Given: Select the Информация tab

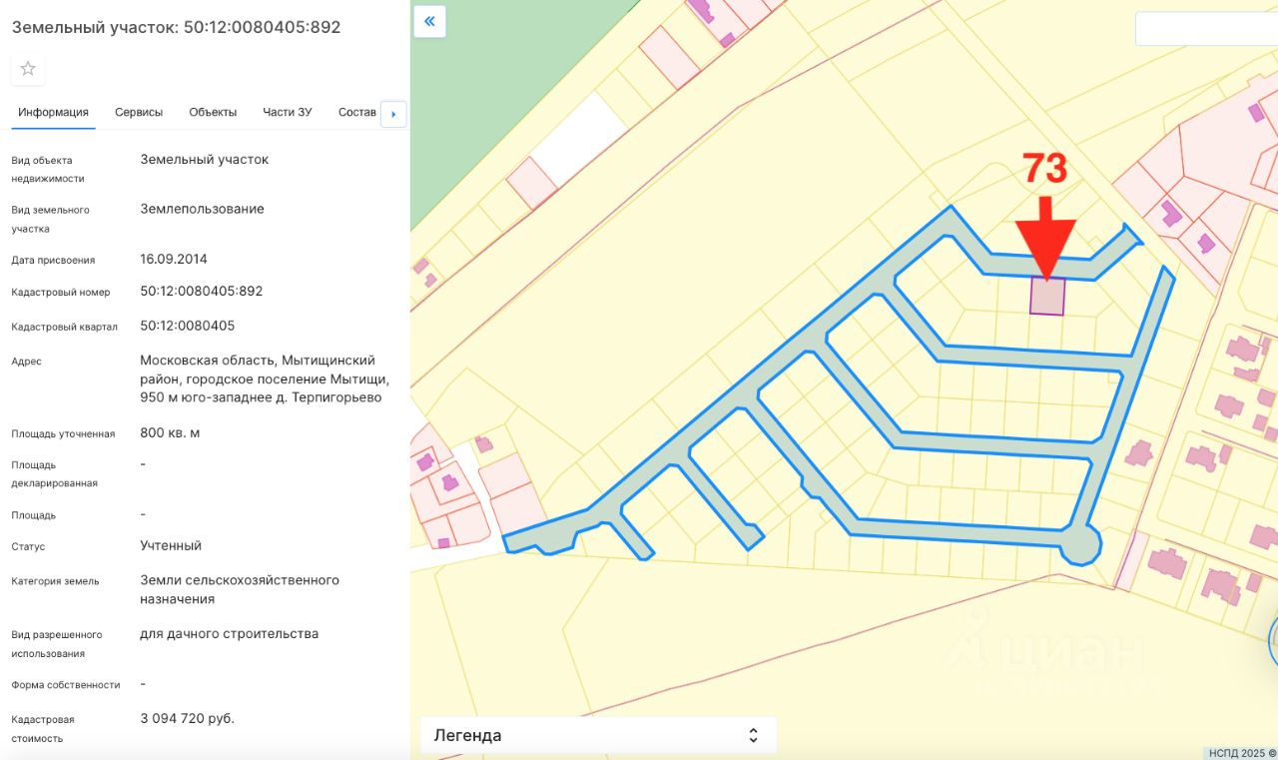Looking at the screenshot, I should point(54,112).
